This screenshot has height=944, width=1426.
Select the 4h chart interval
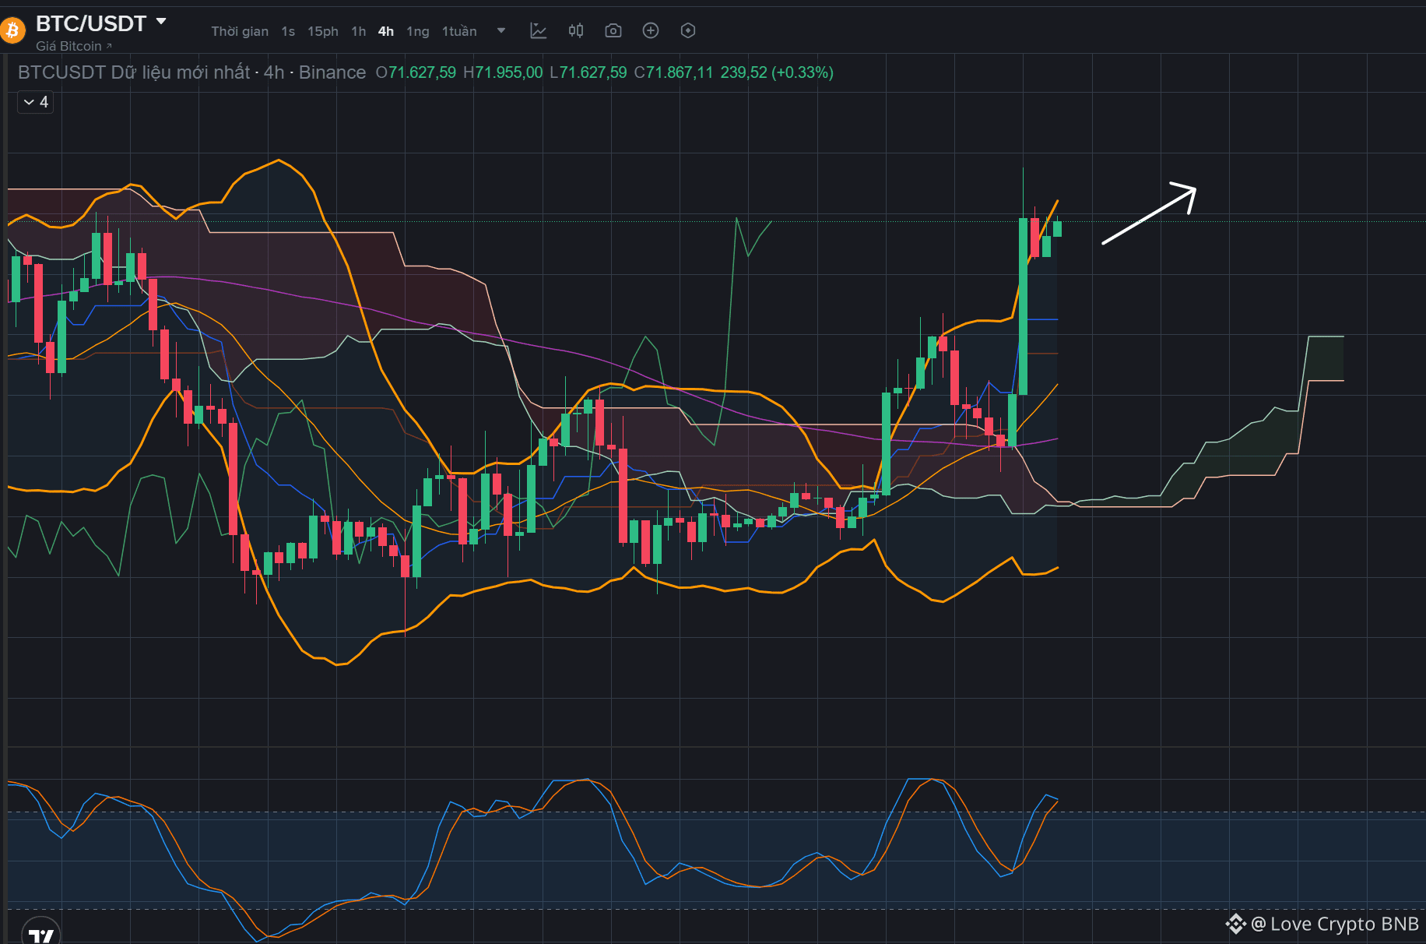(386, 31)
